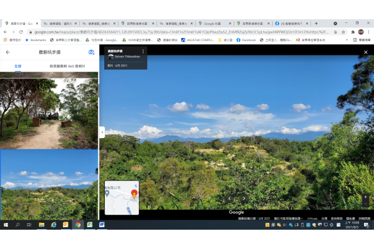Open the notification center icon
This screenshot has height=249, width=374.
(x=366, y=225)
